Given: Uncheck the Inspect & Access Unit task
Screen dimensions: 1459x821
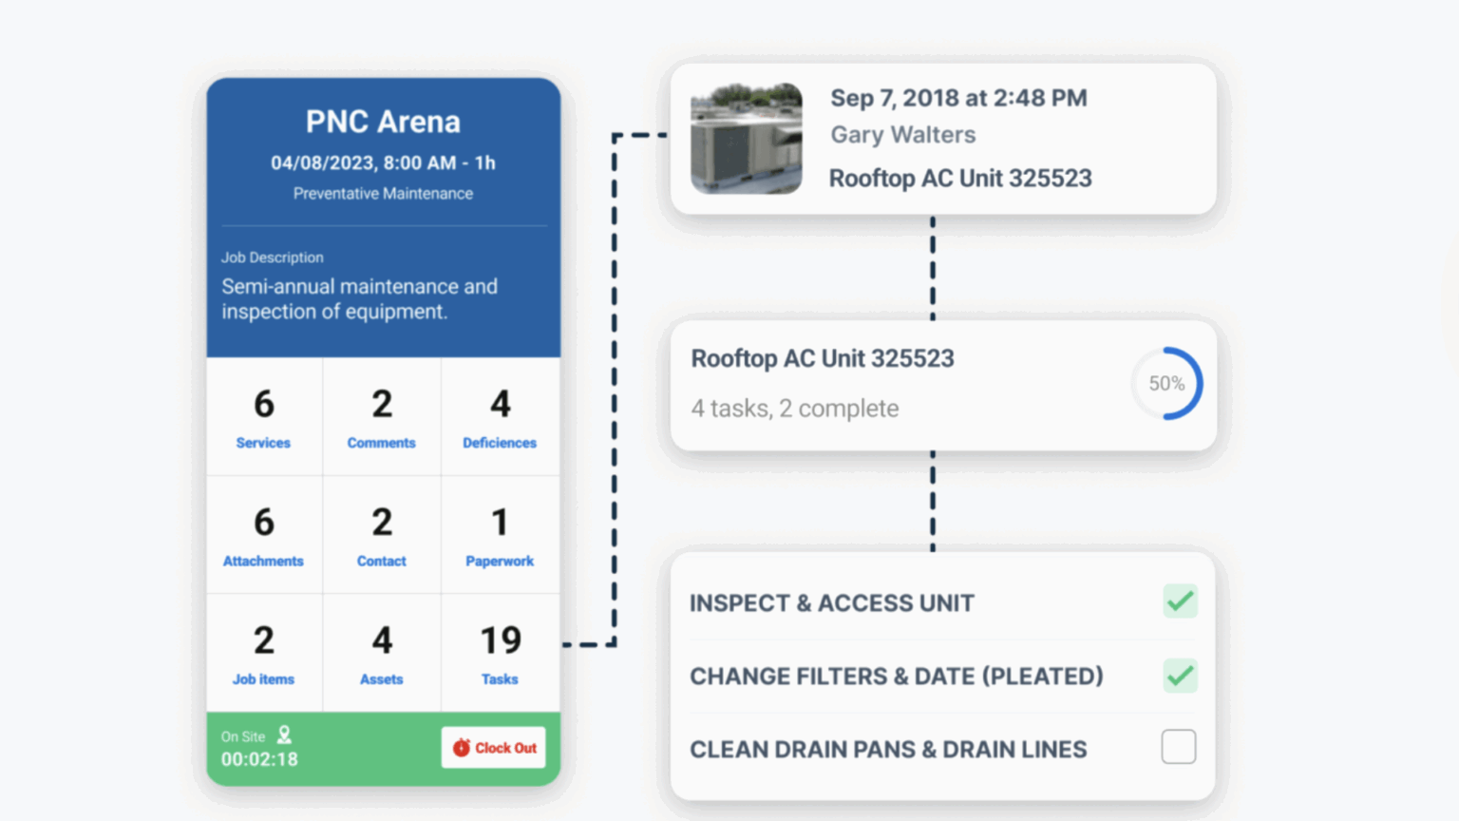Looking at the screenshot, I should tap(1180, 601).
